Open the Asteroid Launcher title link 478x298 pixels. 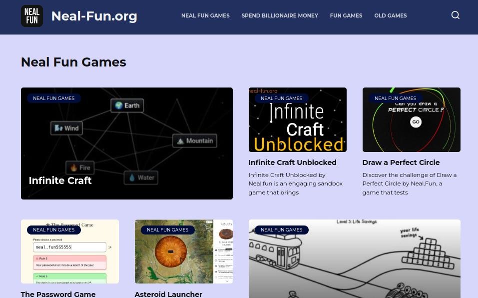[168, 294]
